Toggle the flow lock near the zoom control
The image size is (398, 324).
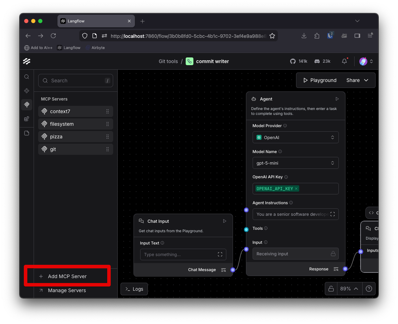point(331,288)
